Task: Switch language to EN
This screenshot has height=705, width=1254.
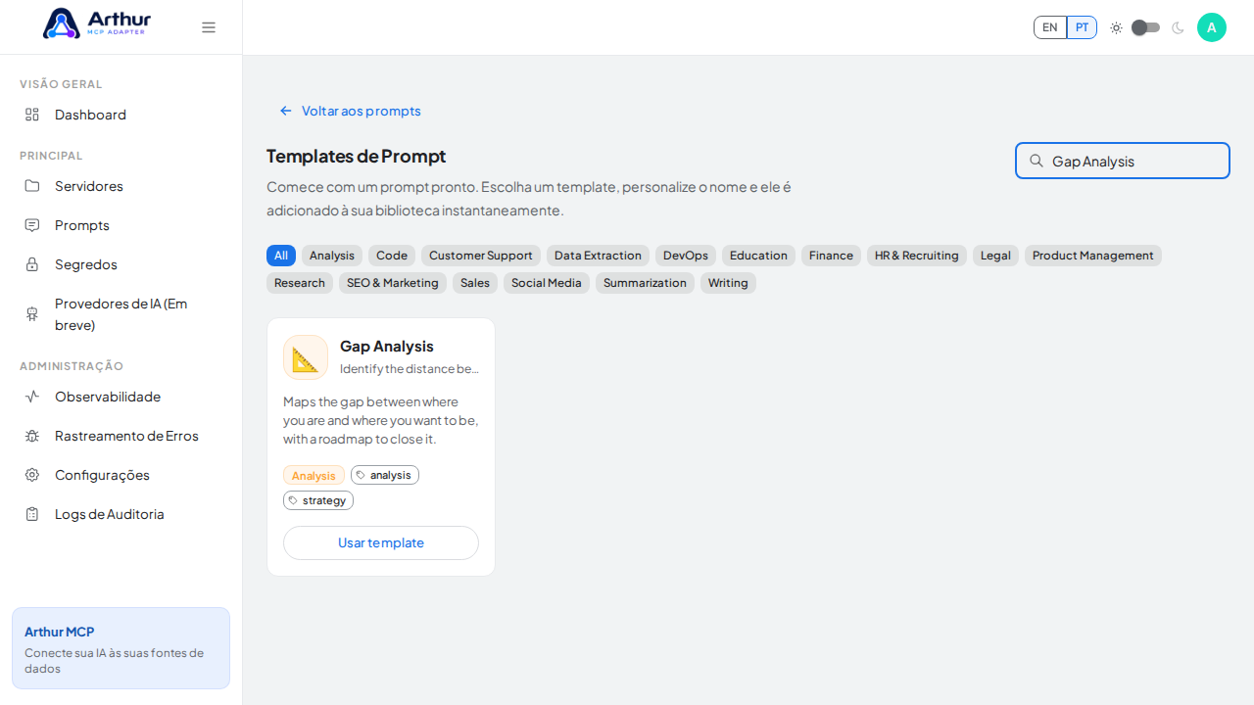Action: (1050, 27)
